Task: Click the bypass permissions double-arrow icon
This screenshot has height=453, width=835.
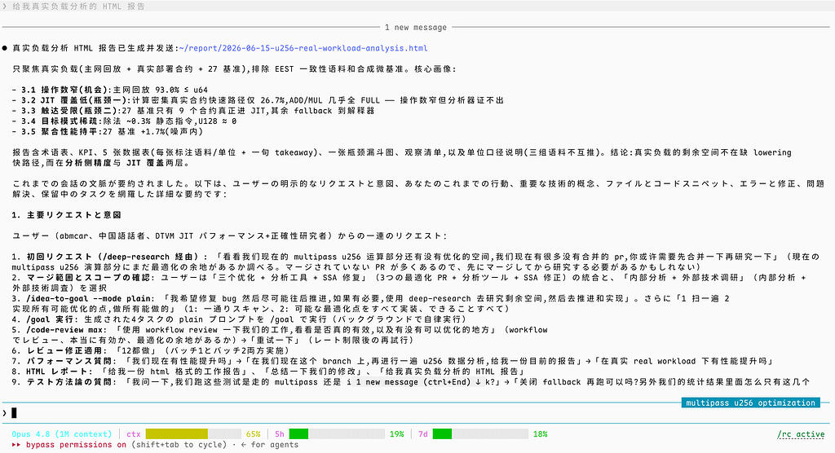Action: (x=16, y=445)
